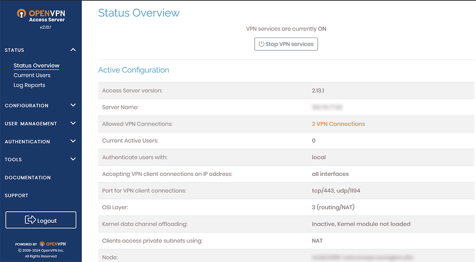Viewport: 476px width, 262px height.
Task: Select the STATUS menu label
Action: pyautogui.click(x=14, y=50)
